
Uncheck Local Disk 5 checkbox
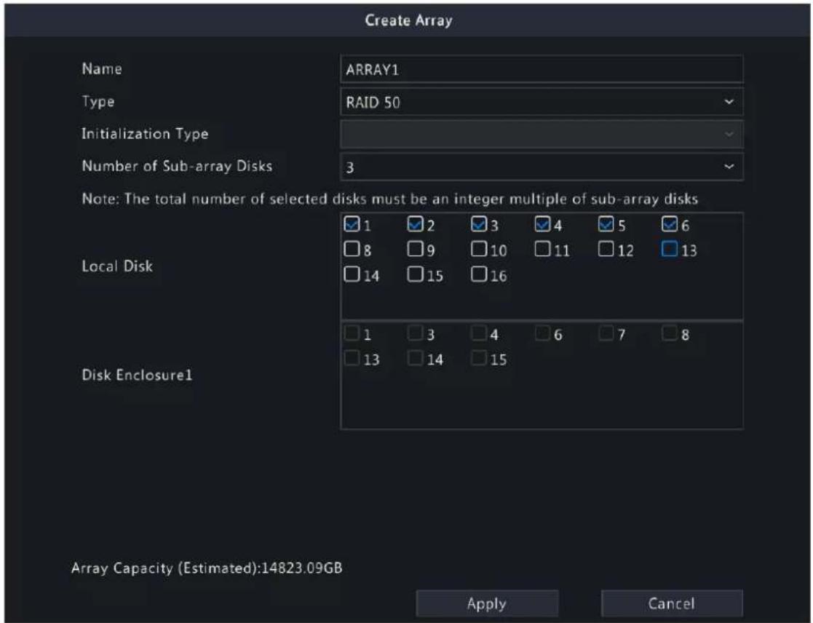click(606, 224)
